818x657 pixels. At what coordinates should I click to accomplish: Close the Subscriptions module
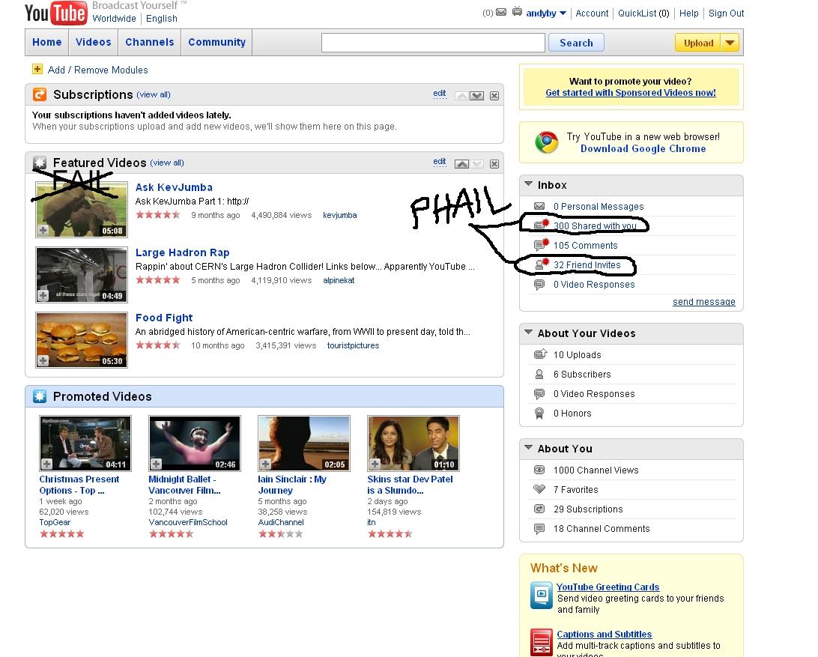click(494, 96)
